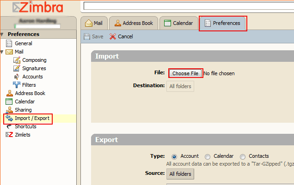Click the 'No file chosen' text
Image resolution: width=294 pixels, height=185 pixels.
[x=219, y=73]
